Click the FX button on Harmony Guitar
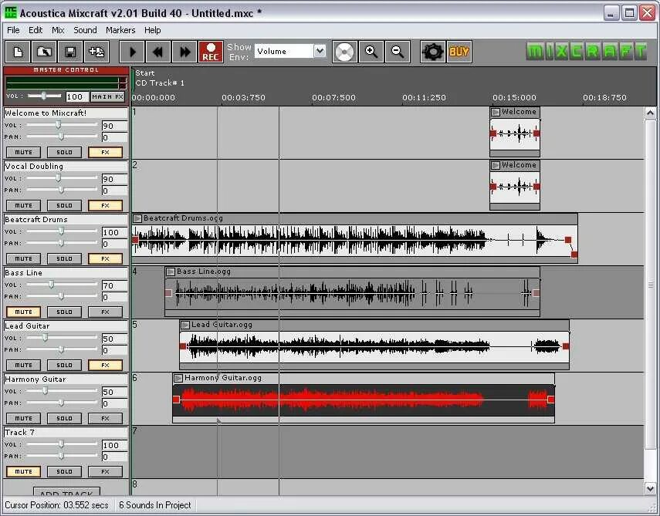Screen dimensions: 660x516 (105, 419)
